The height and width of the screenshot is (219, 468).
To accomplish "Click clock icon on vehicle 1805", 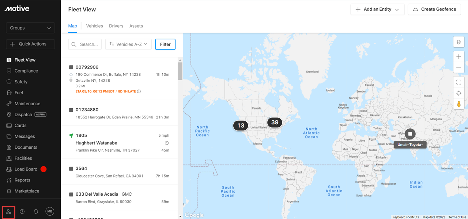I will [x=167, y=143].
